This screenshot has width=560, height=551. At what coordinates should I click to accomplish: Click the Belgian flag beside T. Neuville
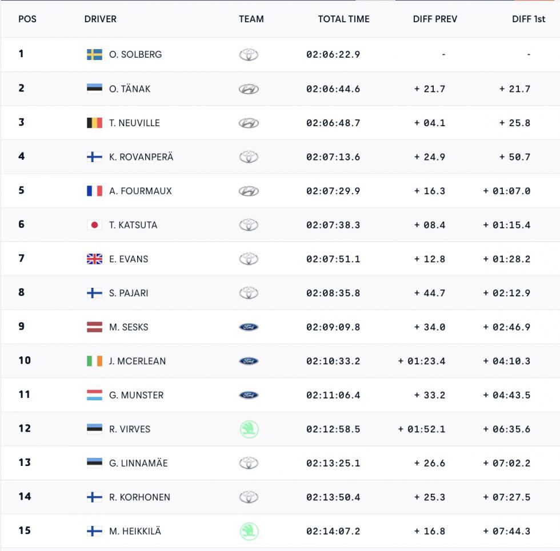point(94,123)
